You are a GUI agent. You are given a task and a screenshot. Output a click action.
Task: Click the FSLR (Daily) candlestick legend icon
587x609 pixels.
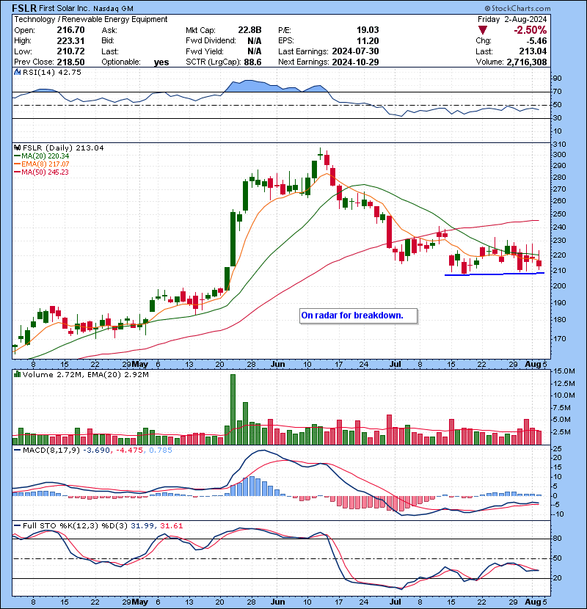(17, 147)
